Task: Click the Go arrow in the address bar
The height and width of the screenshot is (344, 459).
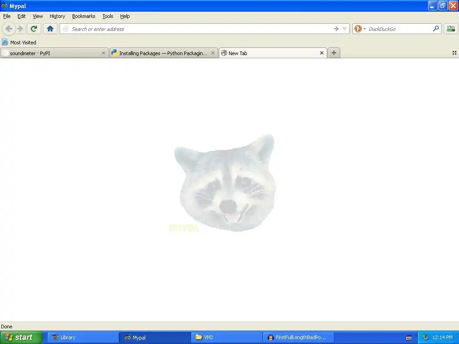Action: 336,29
